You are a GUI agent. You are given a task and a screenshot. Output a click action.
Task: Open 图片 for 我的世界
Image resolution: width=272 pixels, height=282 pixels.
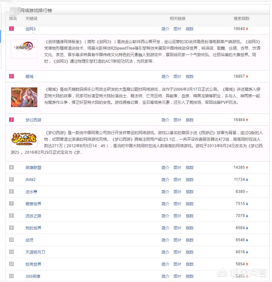[x=178, y=228]
